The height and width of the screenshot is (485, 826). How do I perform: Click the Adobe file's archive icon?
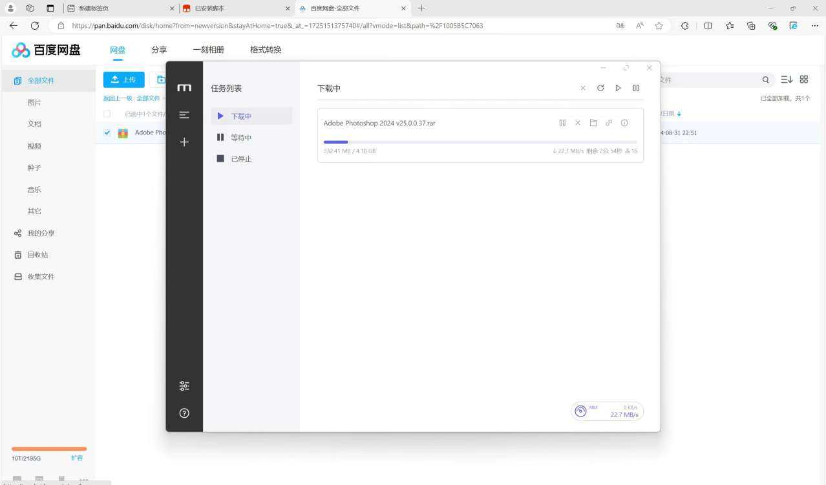coord(123,133)
